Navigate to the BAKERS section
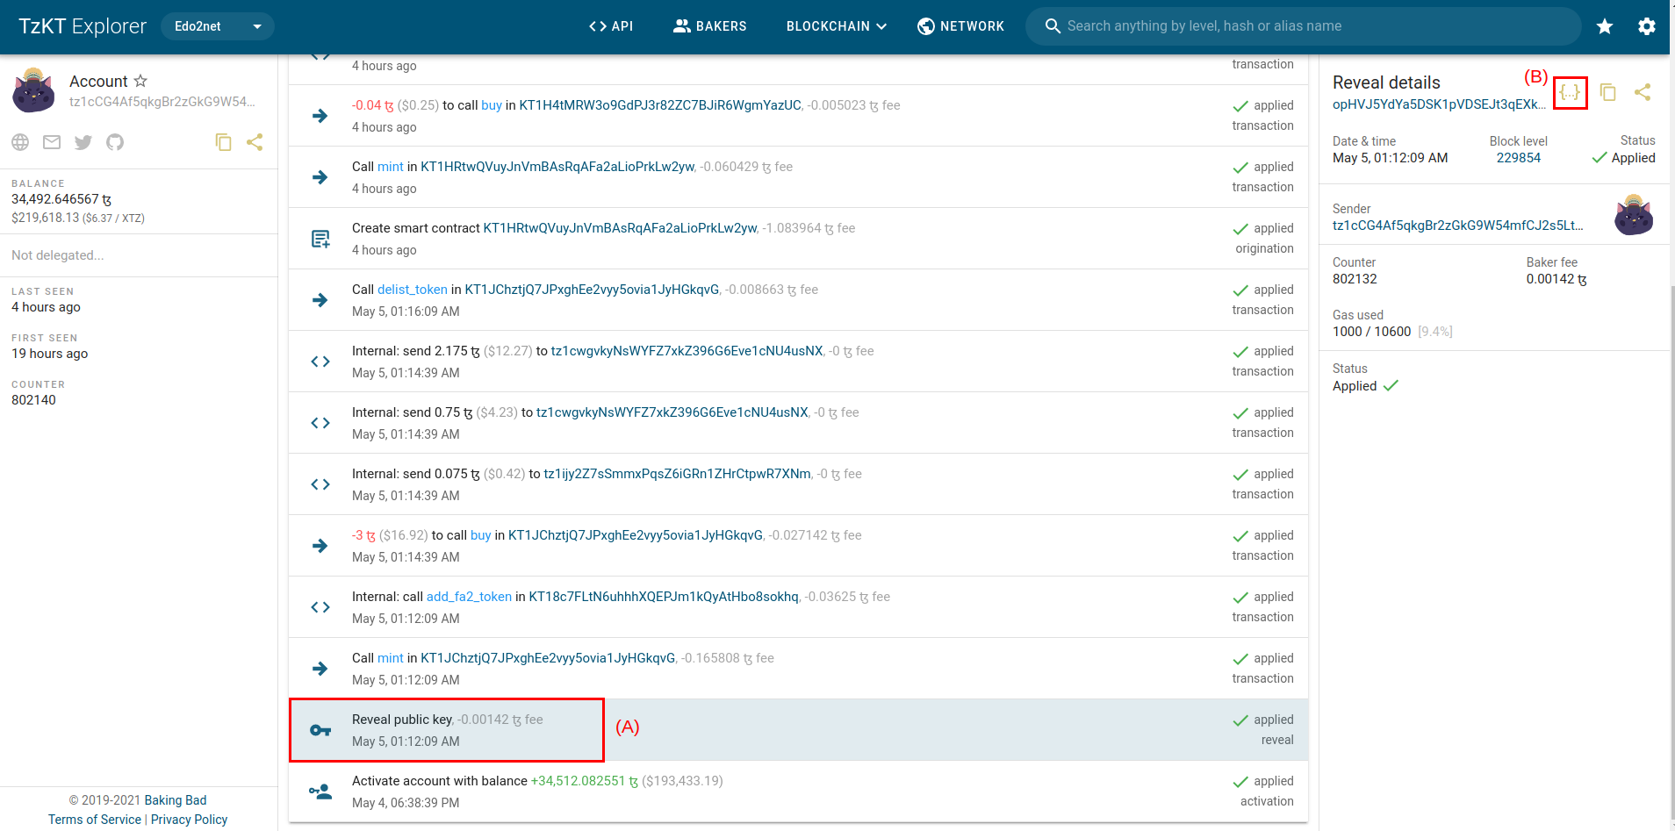 tap(710, 25)
